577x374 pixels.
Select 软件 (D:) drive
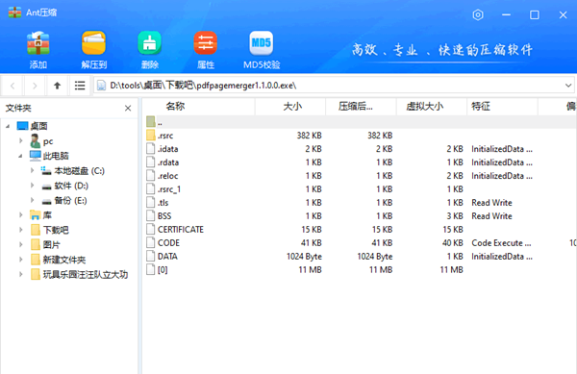point(64,186)
